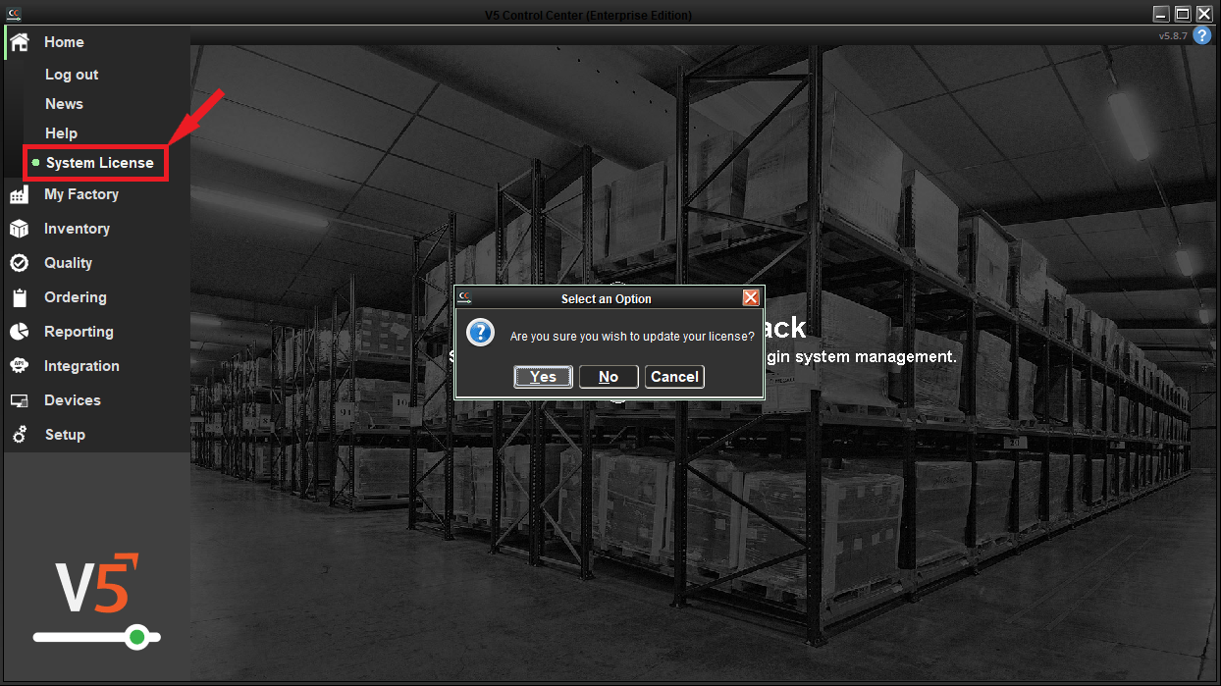
Task: Close the Select an Option dialog
Action: 751,298
